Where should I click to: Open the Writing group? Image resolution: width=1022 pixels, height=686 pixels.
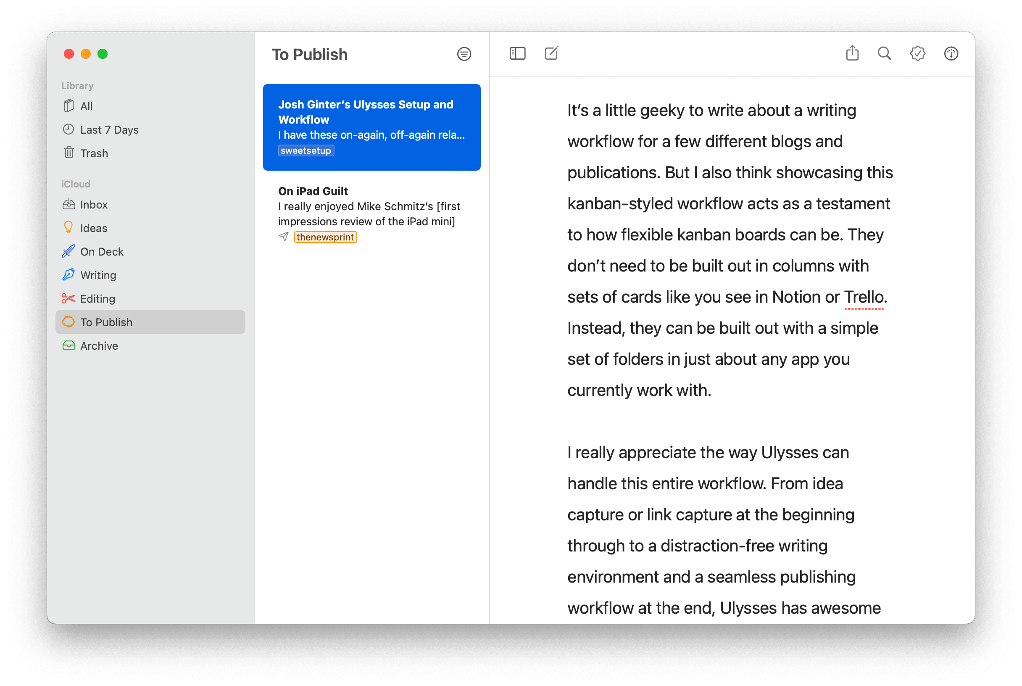[150, 275]
